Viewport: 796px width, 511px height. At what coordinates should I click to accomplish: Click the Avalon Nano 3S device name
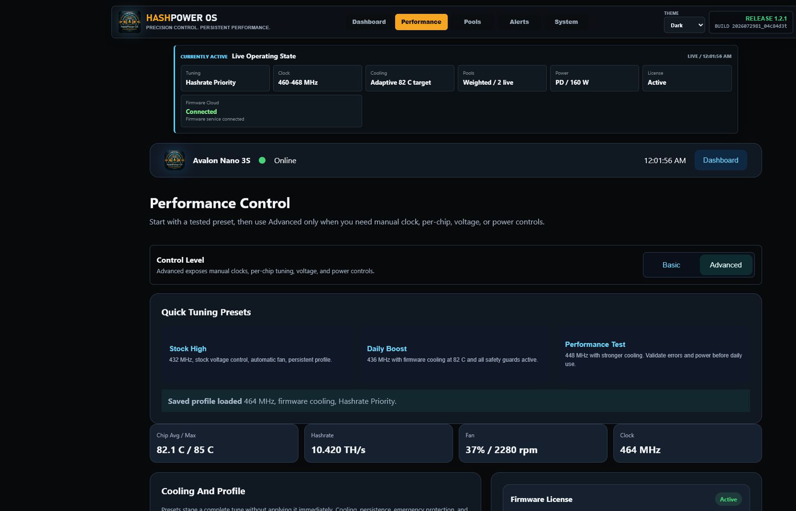click(x=222, y=161)
